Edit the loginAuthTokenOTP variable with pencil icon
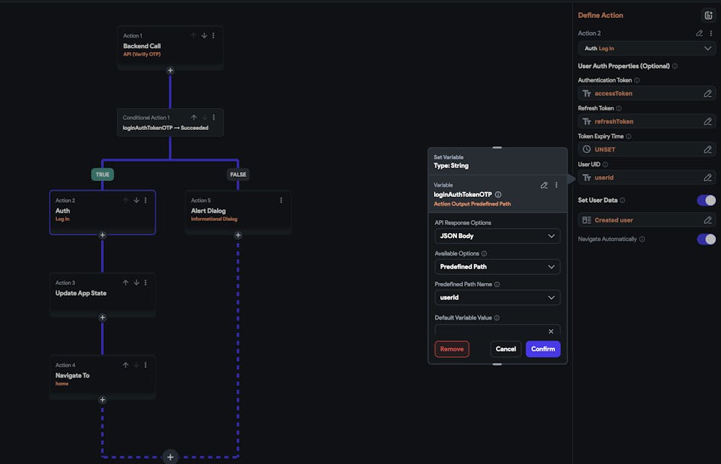Viewport: 721px width, 464px height. pos(544,185)
